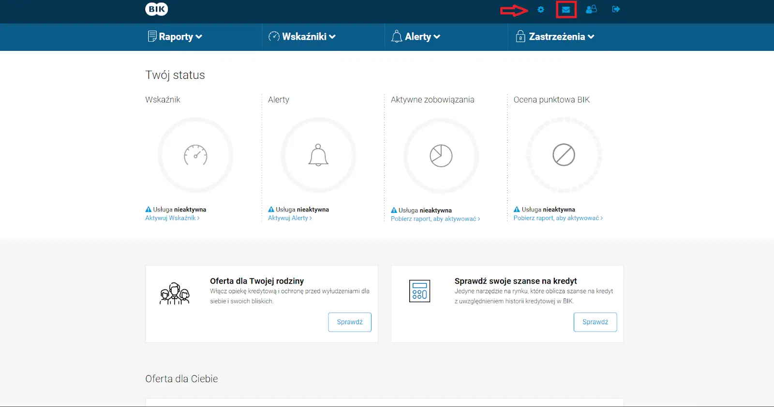Open the Zastrzeżenia menu

tap(555, 37)
